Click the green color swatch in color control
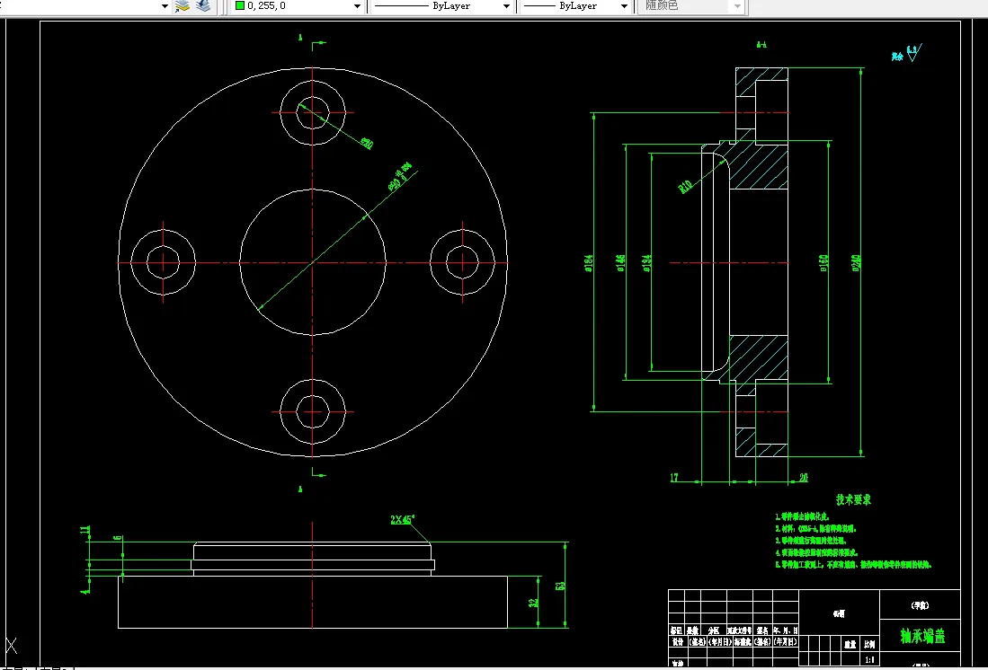Screen dimensions: 988x670 pyautogui.click(x=240, y=5)
